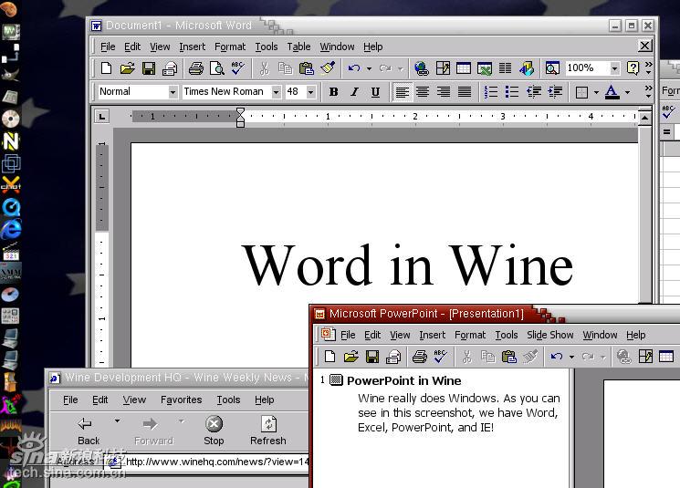The height and width of the screenshot is (488, 680).
Task: Click Format Painter brush in Word toolbar
Action: click(328, 68)
